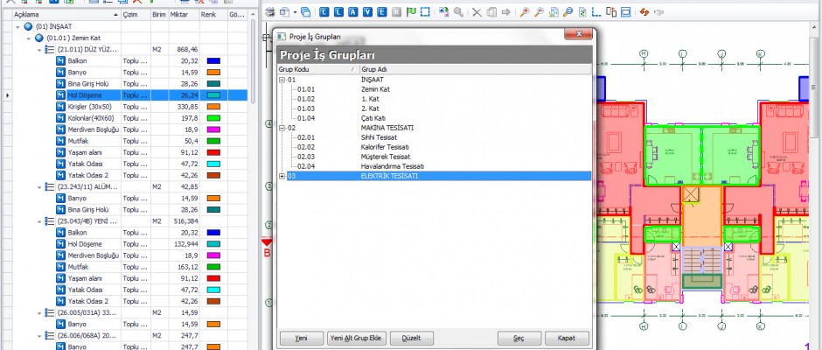
Task: Click the green flag toolbar icon
Action: point(409,12)
